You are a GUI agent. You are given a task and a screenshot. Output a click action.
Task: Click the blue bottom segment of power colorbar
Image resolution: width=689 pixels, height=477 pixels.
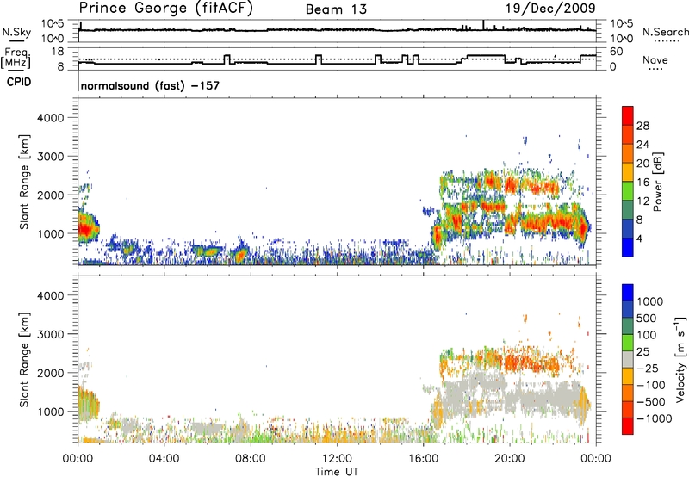tap(628, 247)
